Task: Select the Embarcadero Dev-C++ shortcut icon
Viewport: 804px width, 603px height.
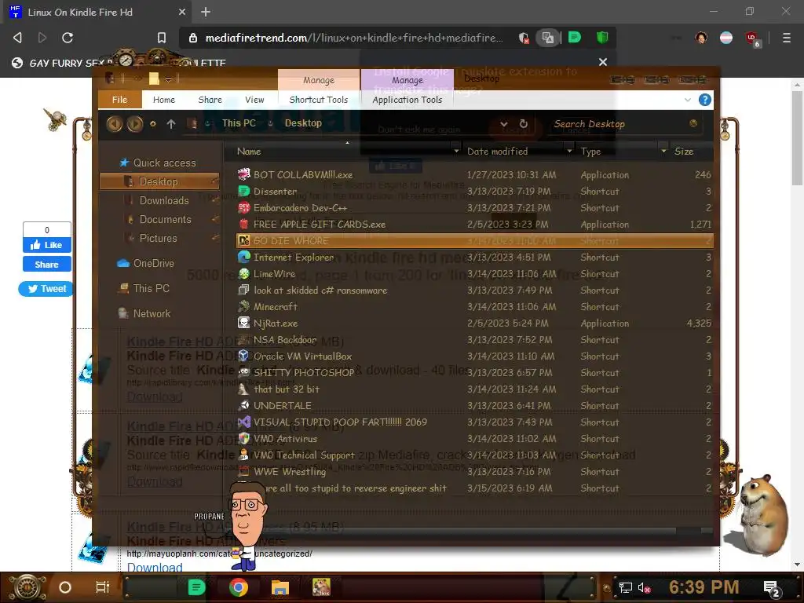Action: [244, 207]
